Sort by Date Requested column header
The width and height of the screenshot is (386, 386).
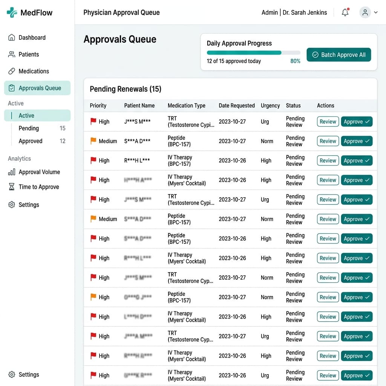(x=237, y=106)
